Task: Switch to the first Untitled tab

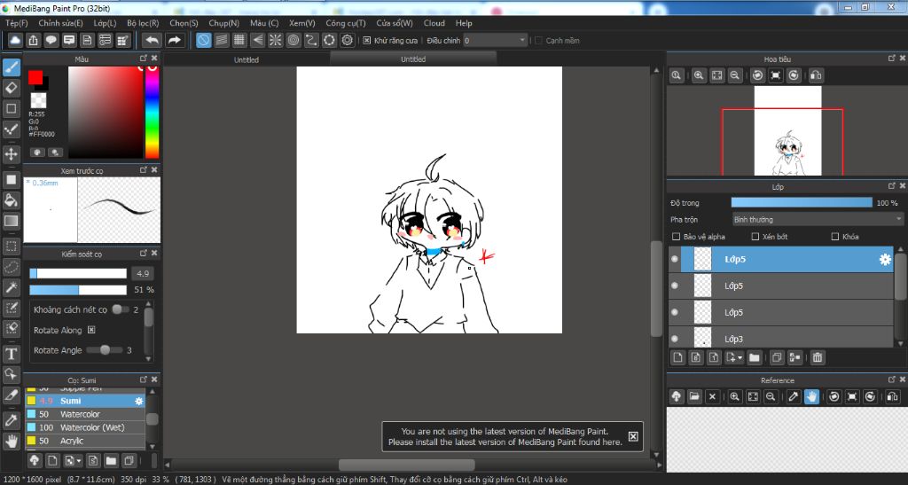Action: pyautogui.click(x=247, y=59)
